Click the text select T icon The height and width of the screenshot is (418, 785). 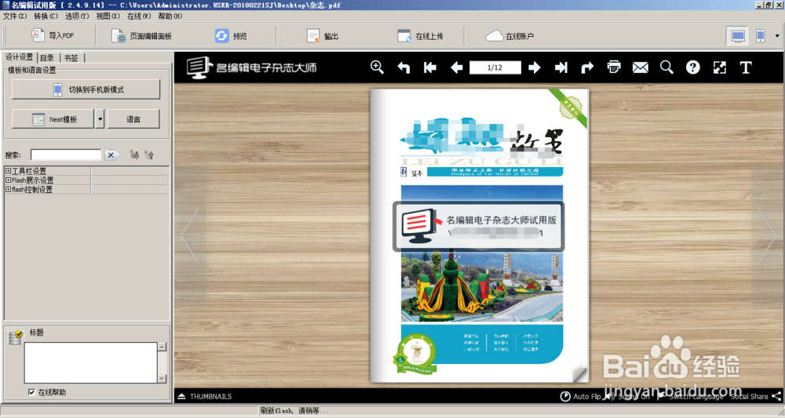746,67
